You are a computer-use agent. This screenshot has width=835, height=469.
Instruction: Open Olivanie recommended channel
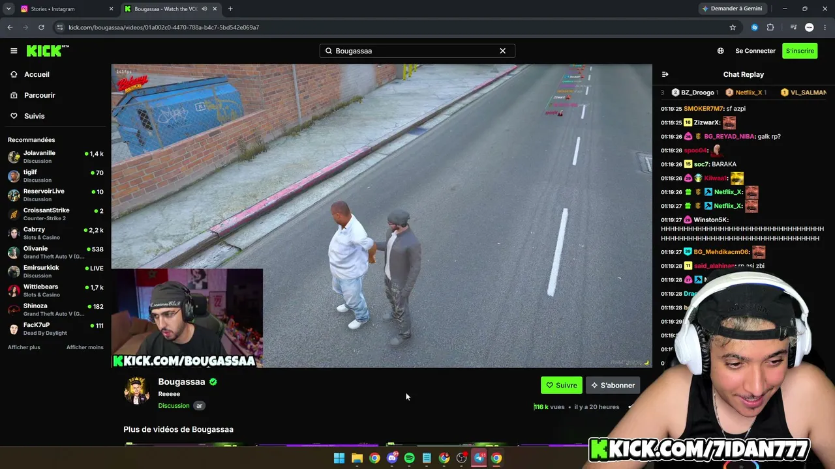click(x=55, y=252)
